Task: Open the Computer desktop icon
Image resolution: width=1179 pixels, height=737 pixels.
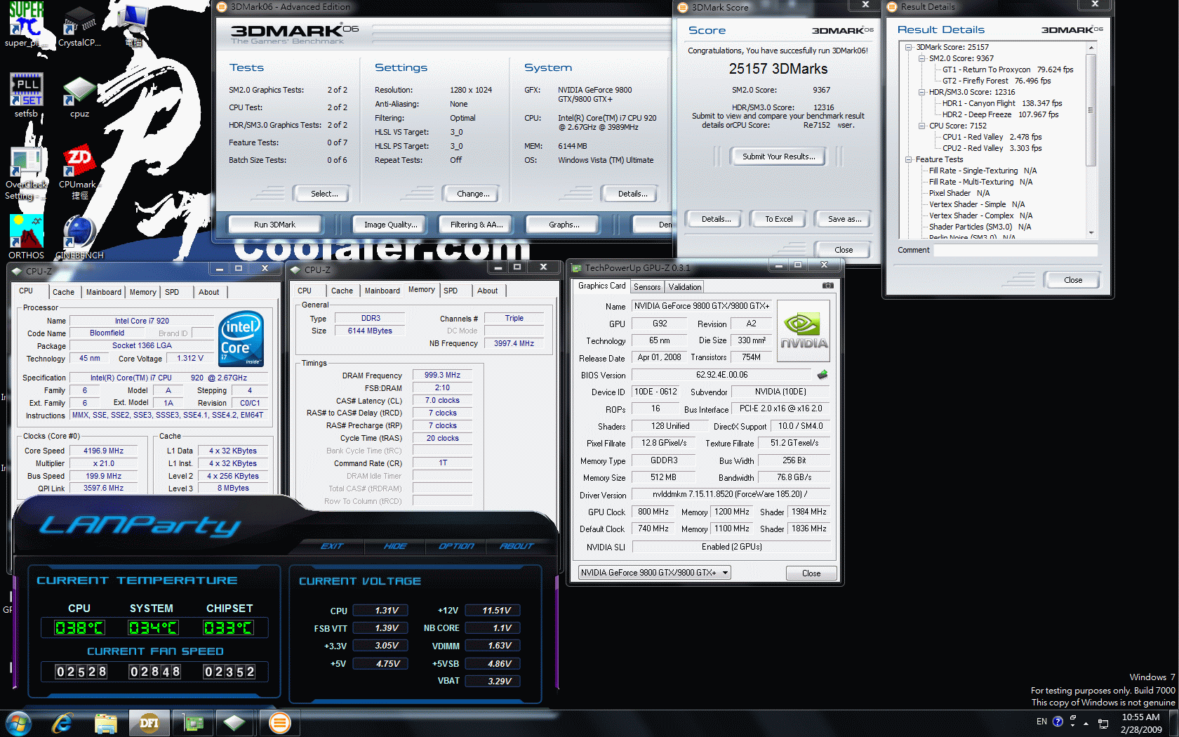Action: point(133,25)
